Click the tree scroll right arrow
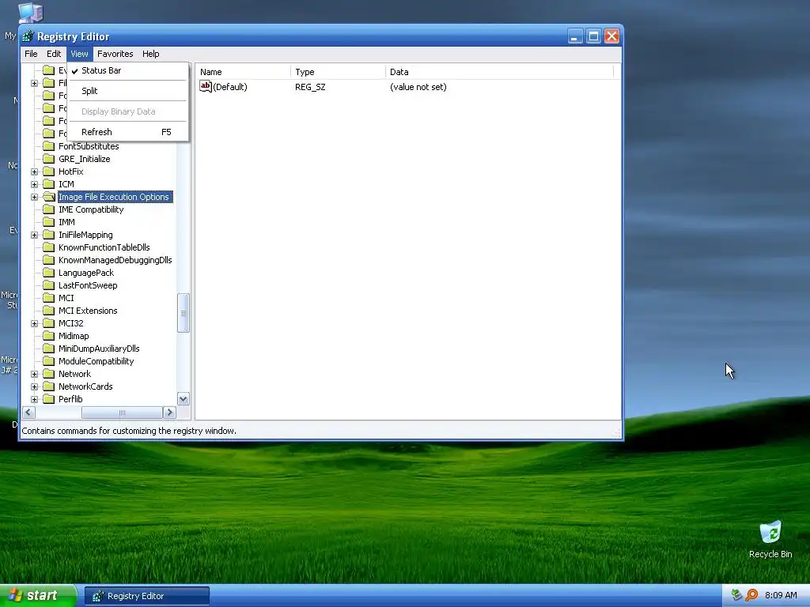The width and height of the screenshot is (810, 607). [x=169, y=413]
